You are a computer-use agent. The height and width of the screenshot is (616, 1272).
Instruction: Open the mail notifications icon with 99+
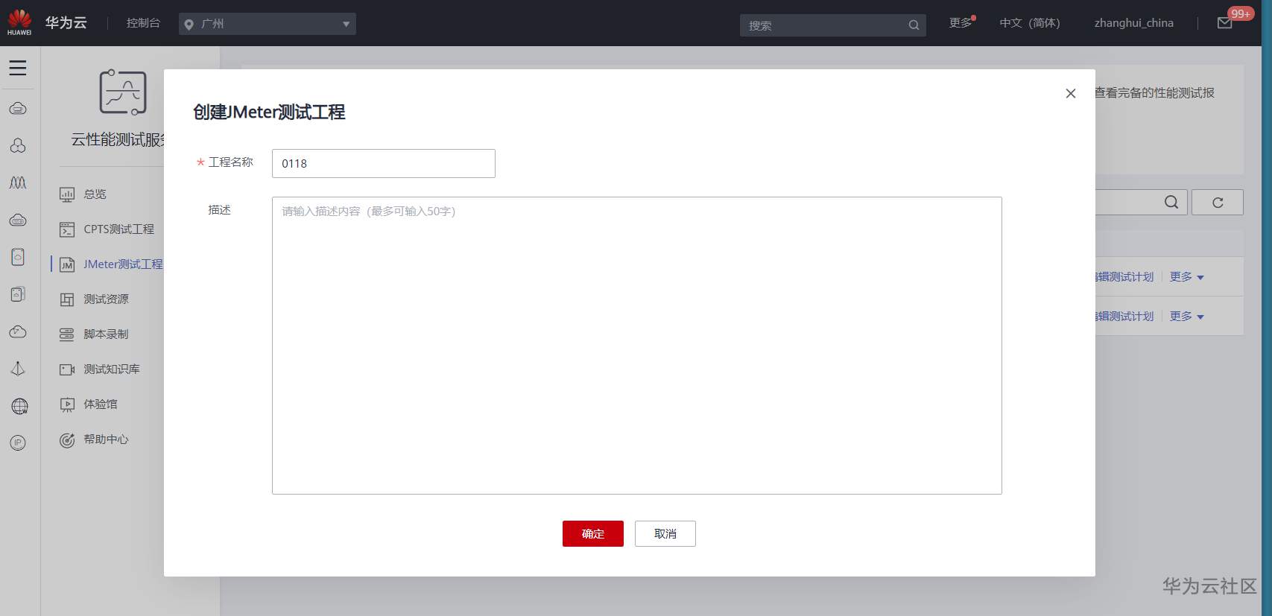click(x=1224, y=23)
